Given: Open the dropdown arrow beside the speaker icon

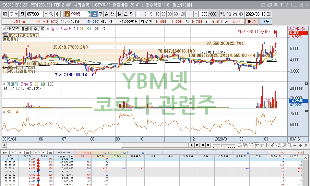Looking at the screenshot, I should point(62,14).
